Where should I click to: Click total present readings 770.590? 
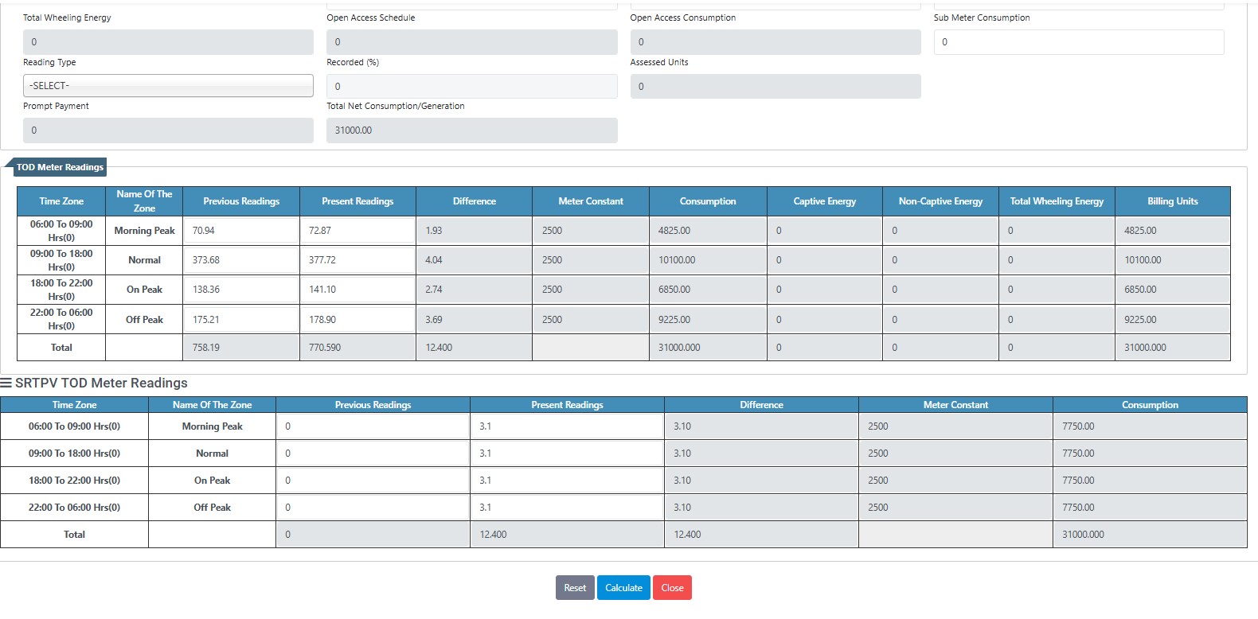[357, 348]
